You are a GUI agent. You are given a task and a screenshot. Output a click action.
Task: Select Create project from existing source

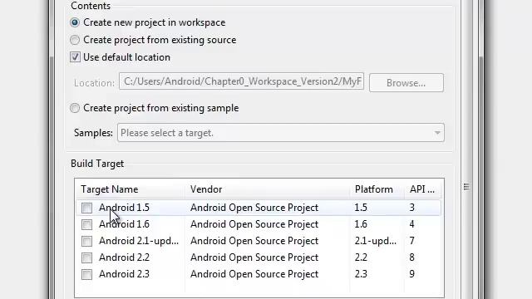[x=75, y=40]
